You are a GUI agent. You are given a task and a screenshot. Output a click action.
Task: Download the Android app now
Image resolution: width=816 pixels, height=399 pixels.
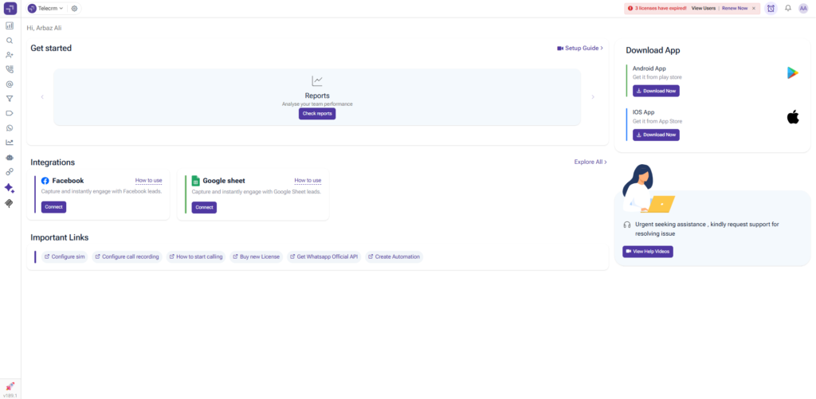click(x=656, y=91)
